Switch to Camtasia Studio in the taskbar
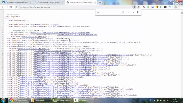The width and height of the screenshot is (183, 103). point(62,100)
